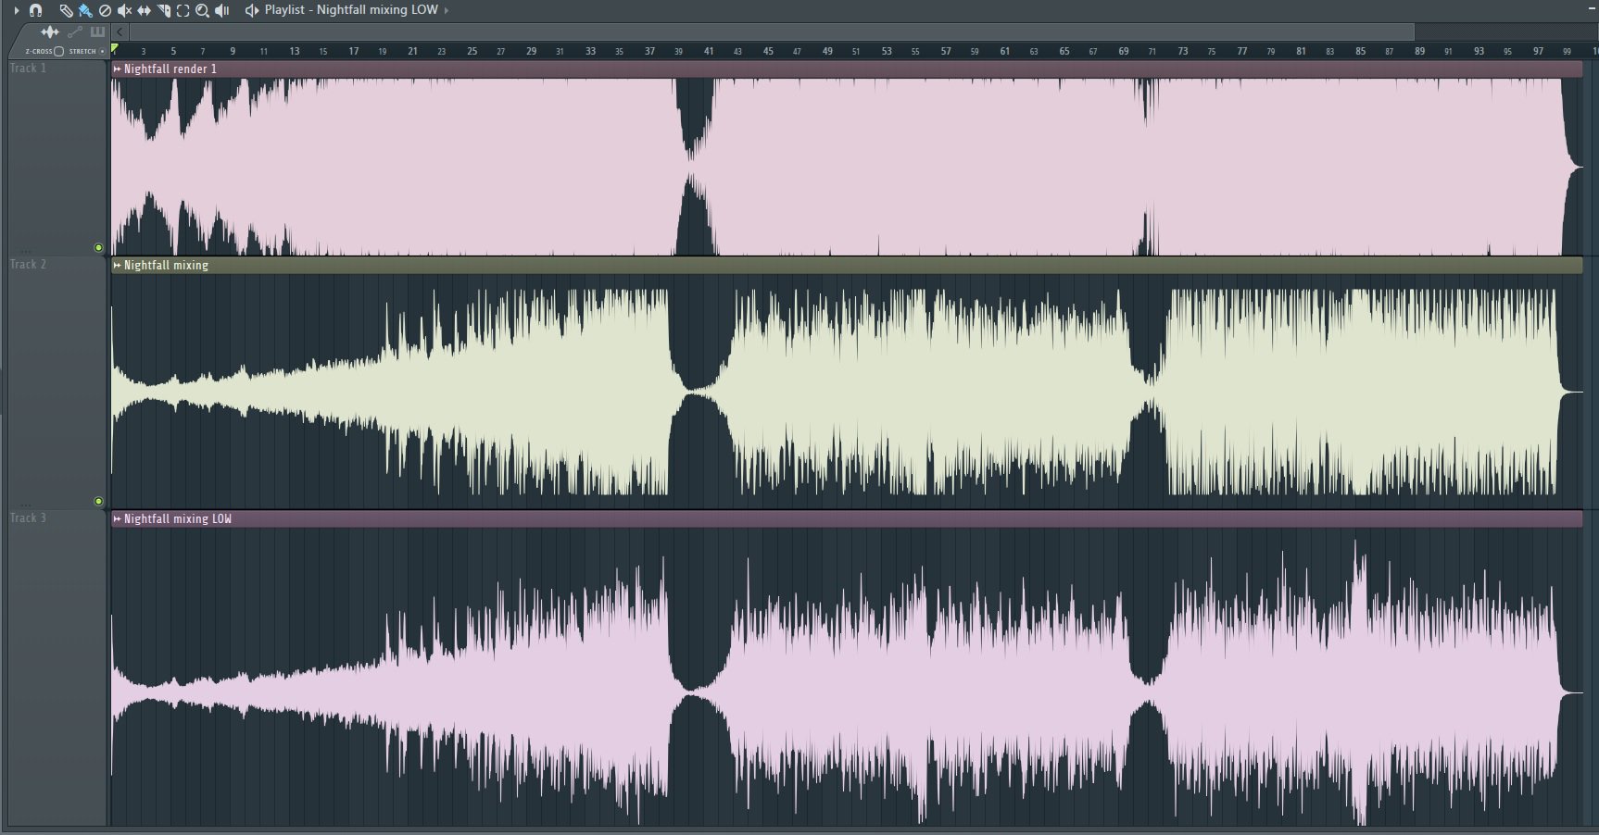The image size is (1599, 835).
Task: Open the Playlist options menu arrow
Action: [x=17, y=10]
